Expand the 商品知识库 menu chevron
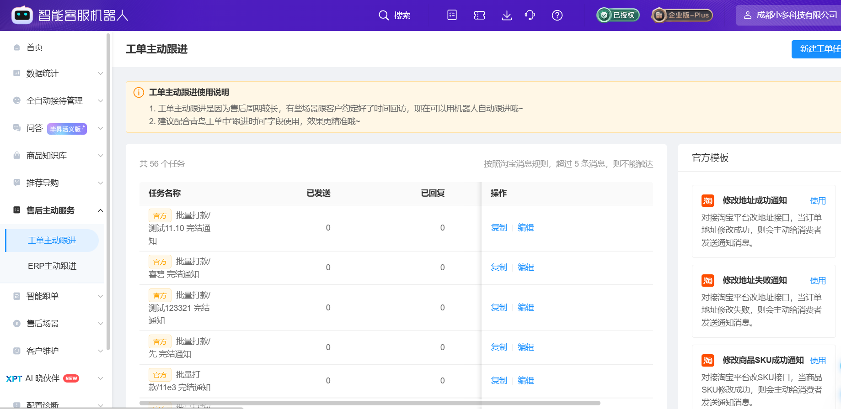841x409 pixels. pos(101,156)
